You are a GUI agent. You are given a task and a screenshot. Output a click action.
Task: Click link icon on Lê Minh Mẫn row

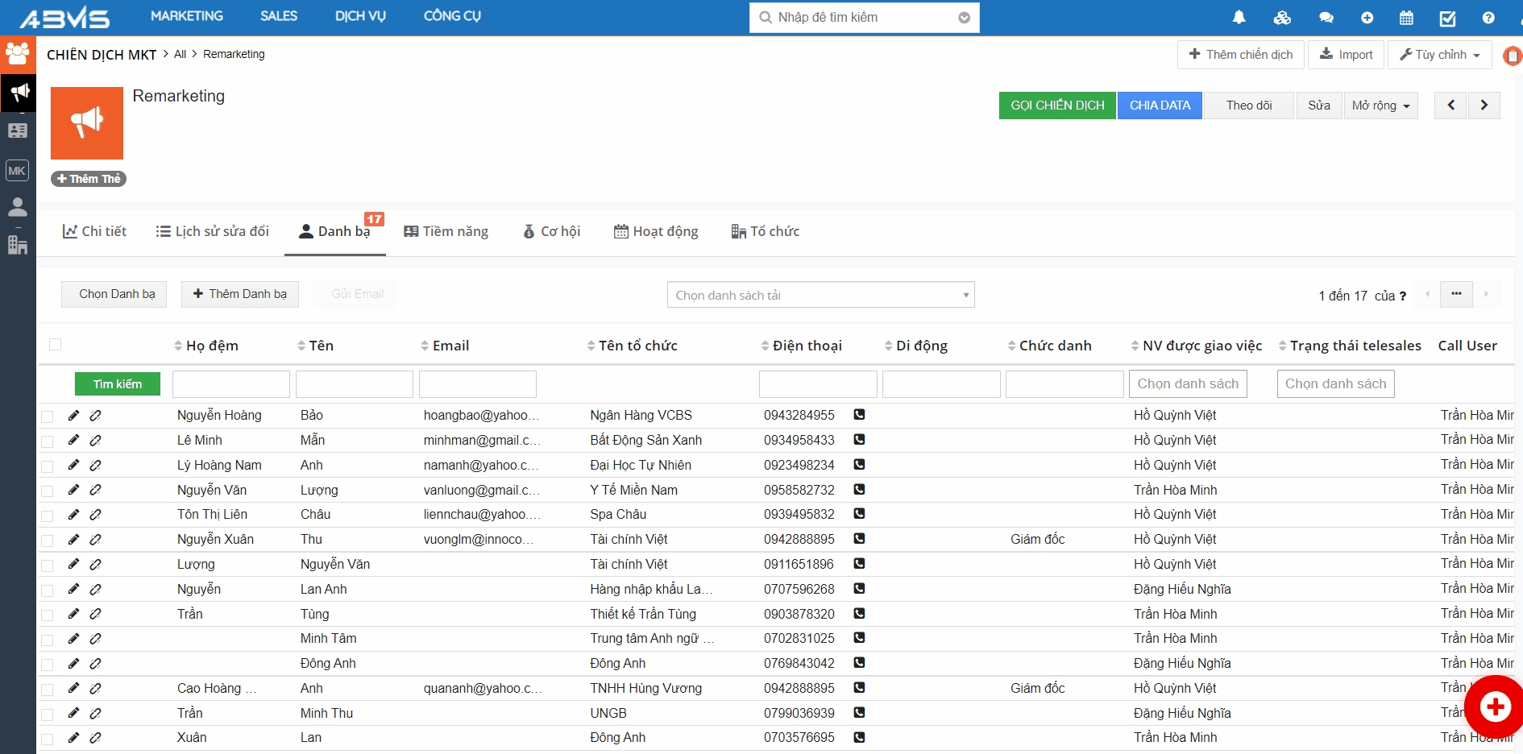[95, 441]
